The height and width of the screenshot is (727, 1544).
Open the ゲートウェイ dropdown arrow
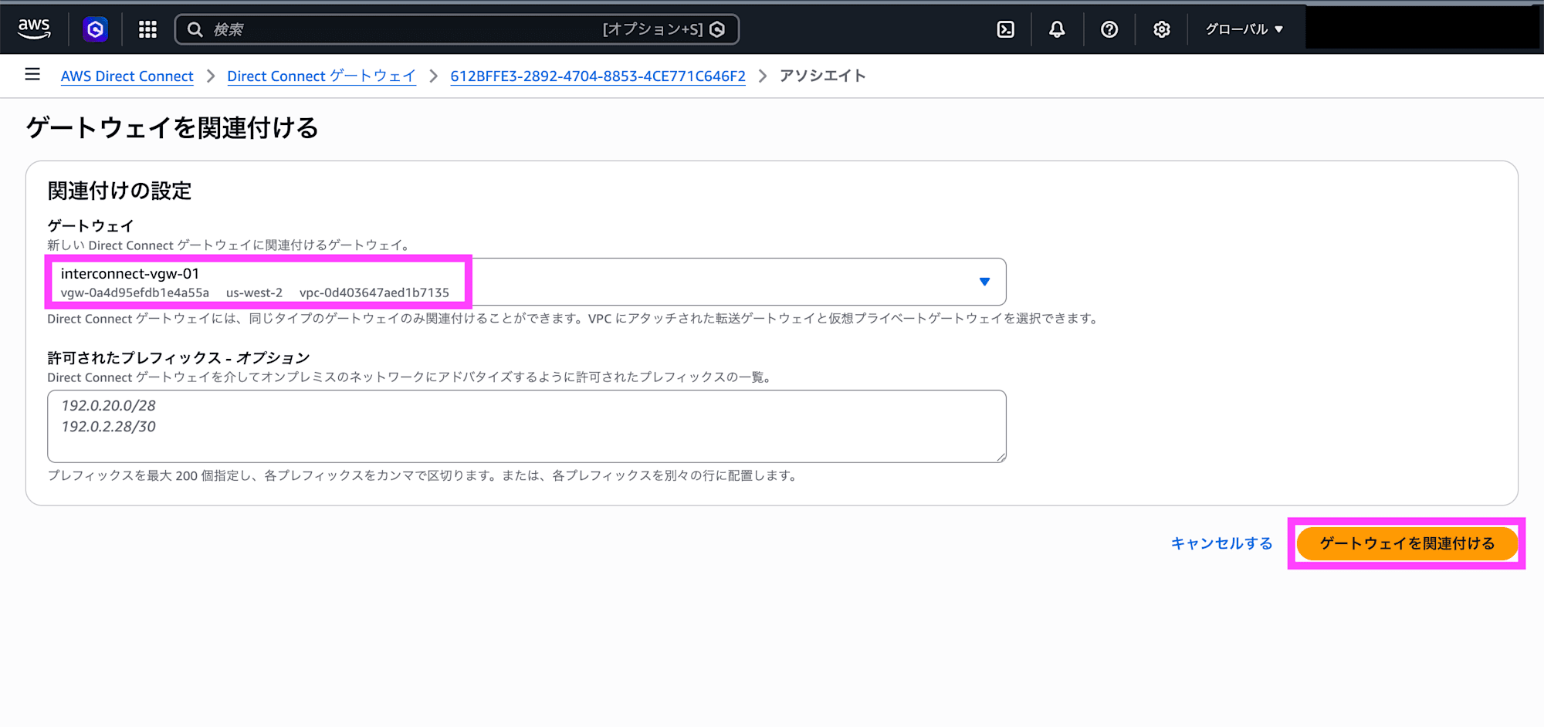pos(984,282)
